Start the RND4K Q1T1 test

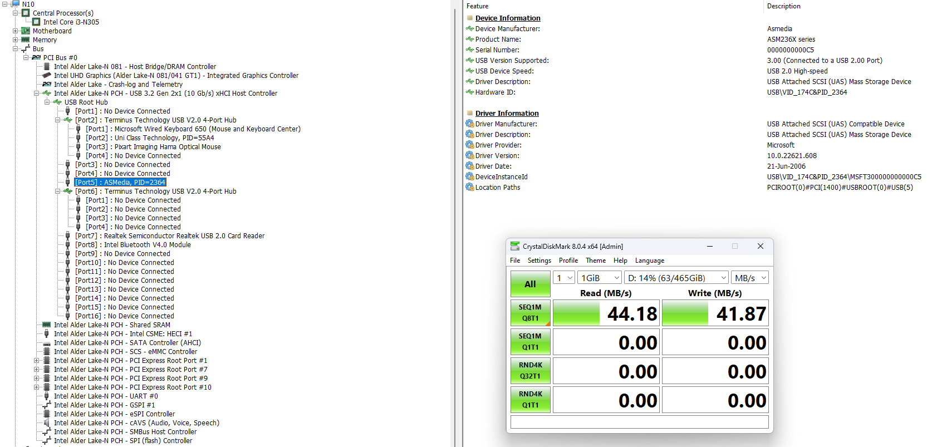click(531, 400)
